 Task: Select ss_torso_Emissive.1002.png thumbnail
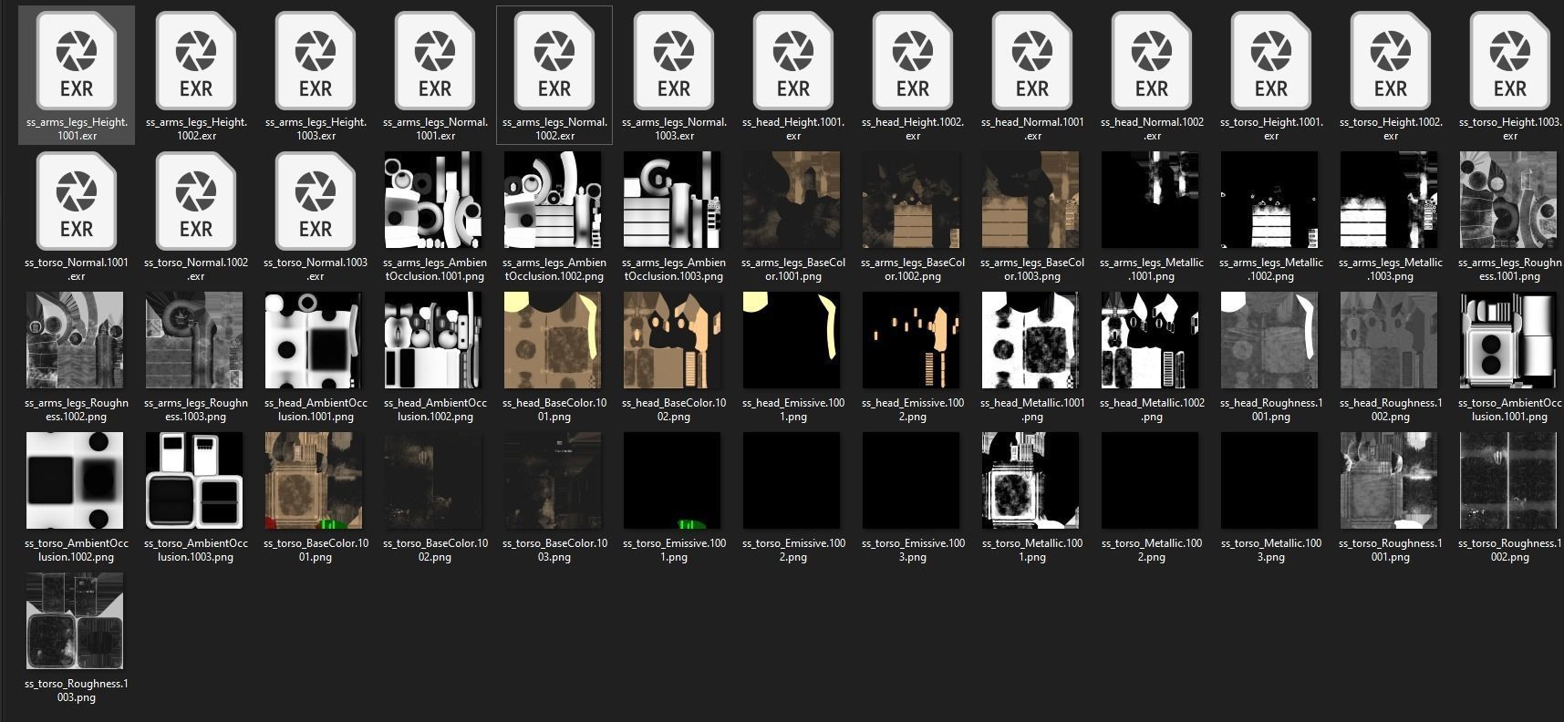coord(792,480)
